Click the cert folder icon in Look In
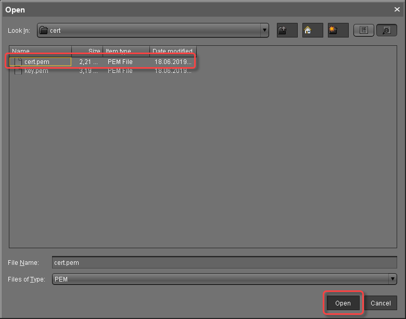Viewport: 406px width, 319px height. pyautogui.click(x=44, y=31)
